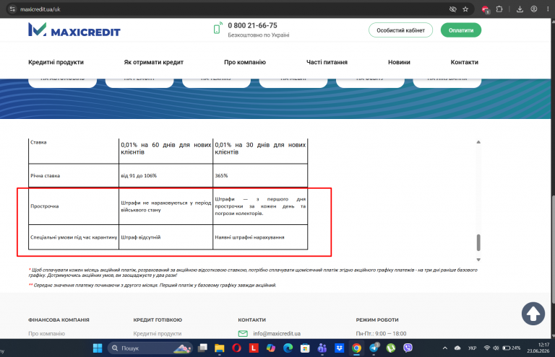Click the table's scroll down arrow
The image size is (555, 357).
(x=478, y=260)
